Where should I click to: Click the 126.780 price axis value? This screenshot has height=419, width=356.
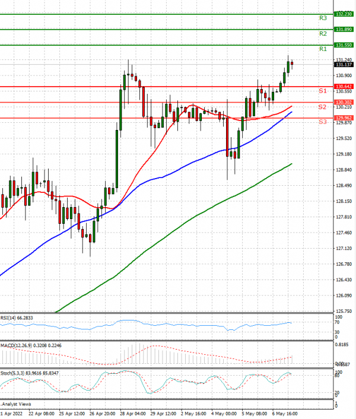tap(344, 264)
